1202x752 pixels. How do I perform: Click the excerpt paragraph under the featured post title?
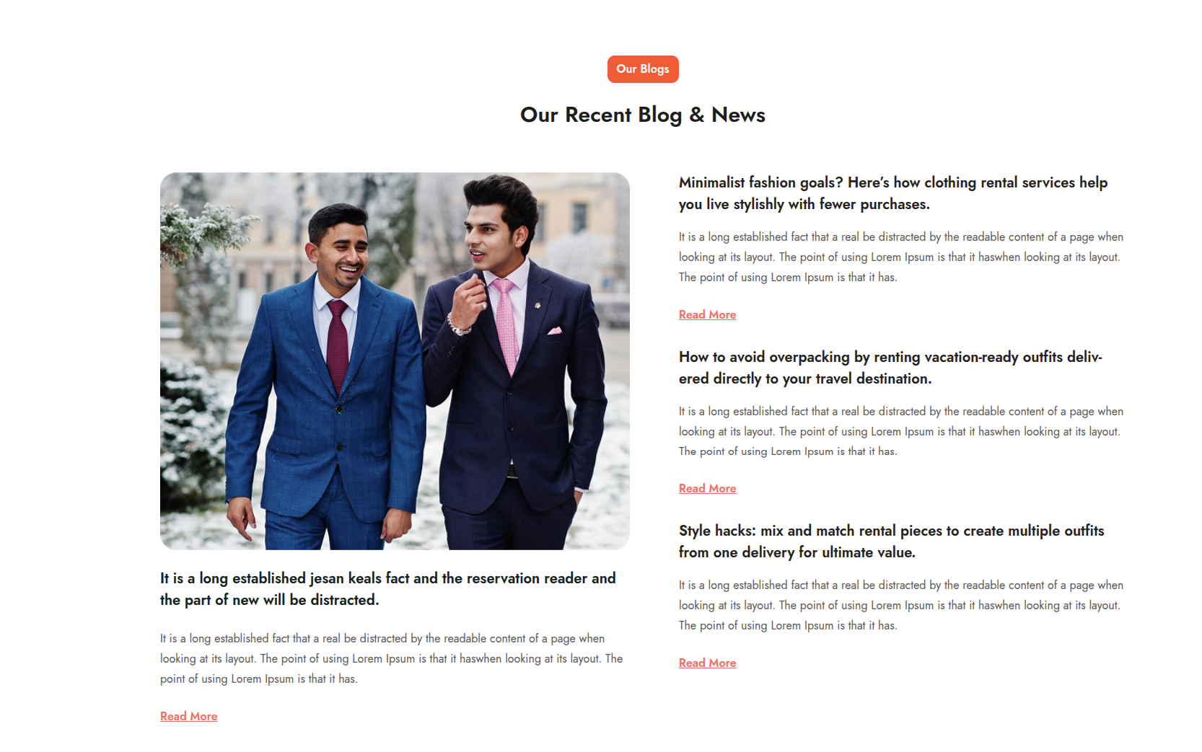[391, 658]
